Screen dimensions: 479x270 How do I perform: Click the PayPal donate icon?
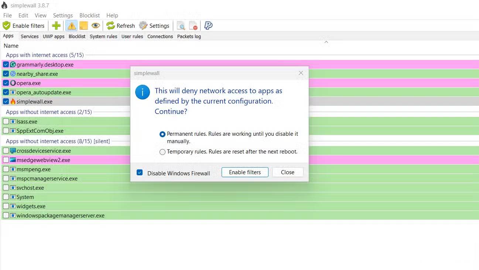point(208,26)
